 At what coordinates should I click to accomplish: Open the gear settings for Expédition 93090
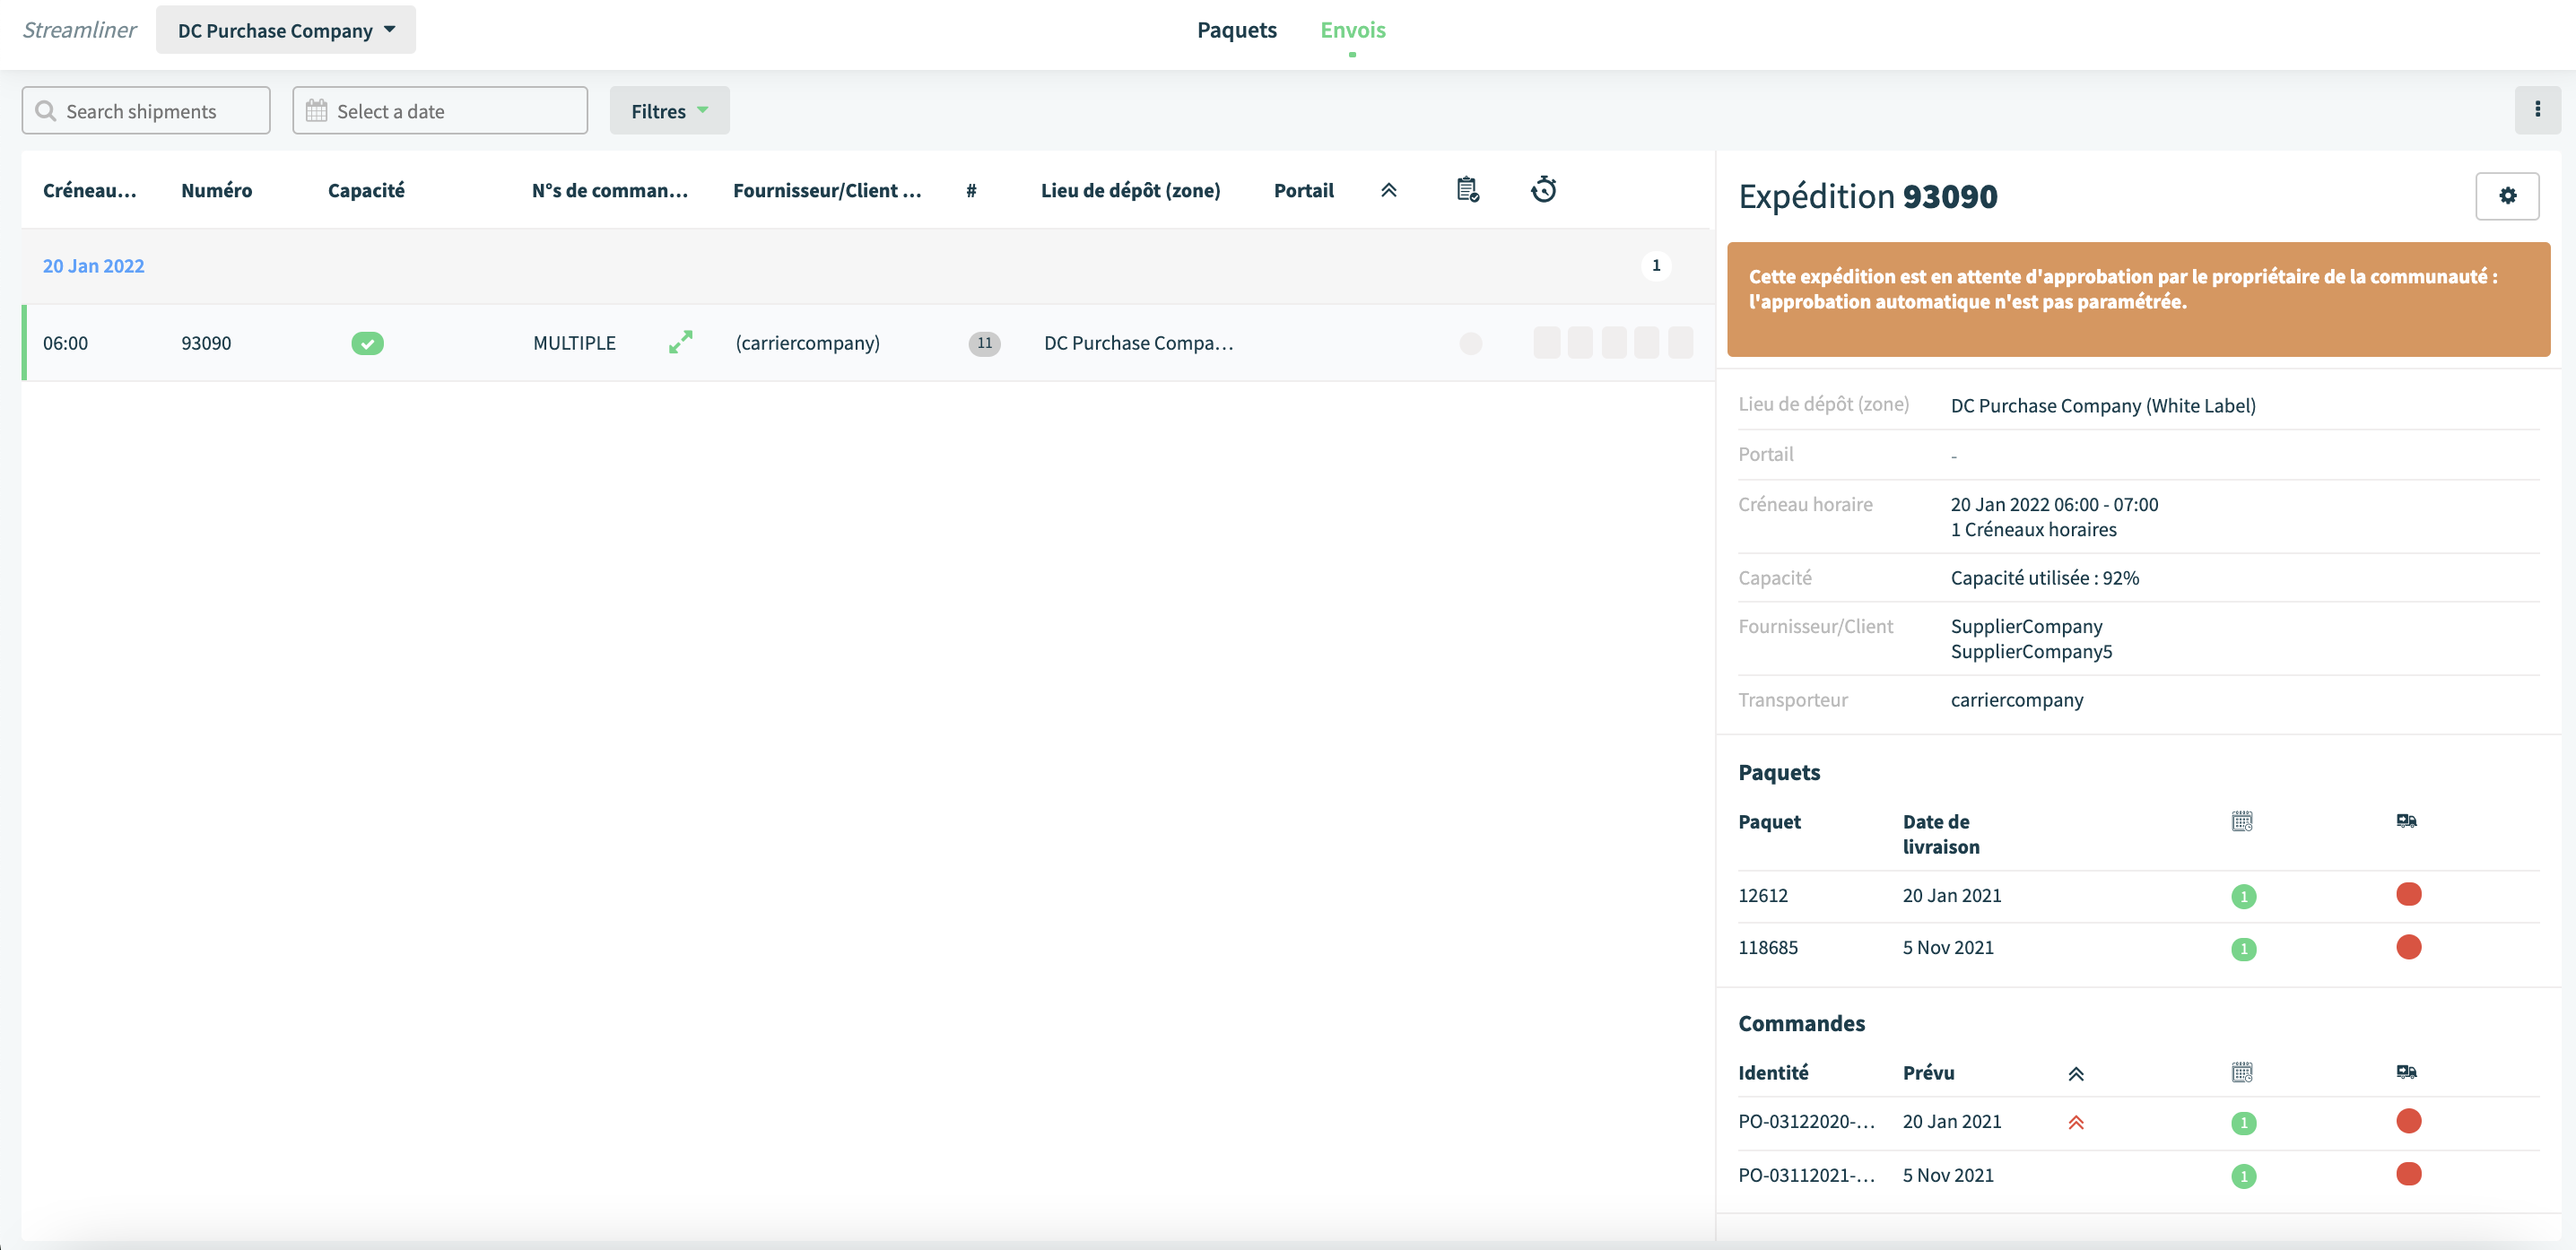click(2507, 196)
